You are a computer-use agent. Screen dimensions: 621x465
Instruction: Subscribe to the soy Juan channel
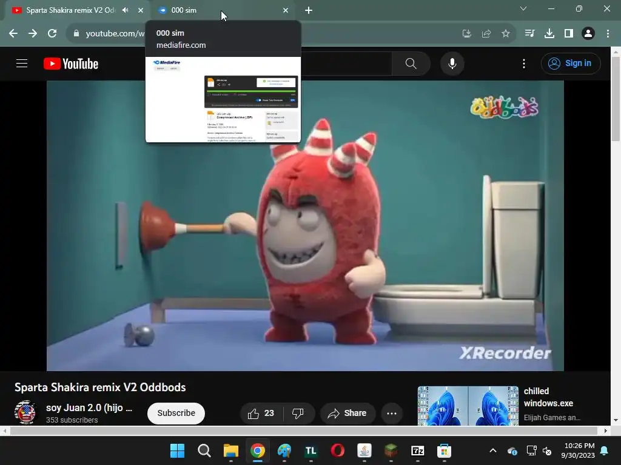tap(176, 413)
